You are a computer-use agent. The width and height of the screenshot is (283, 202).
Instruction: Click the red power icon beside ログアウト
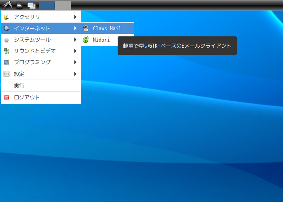pos(6,97)
